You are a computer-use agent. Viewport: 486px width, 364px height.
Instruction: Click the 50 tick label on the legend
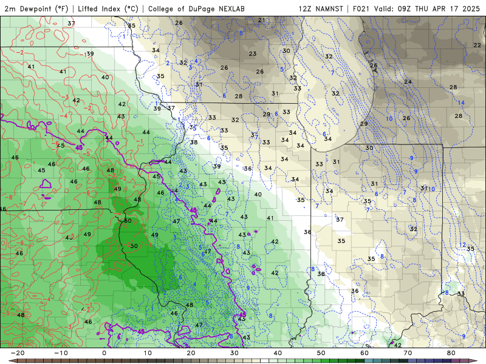click(x=321, y=353)
